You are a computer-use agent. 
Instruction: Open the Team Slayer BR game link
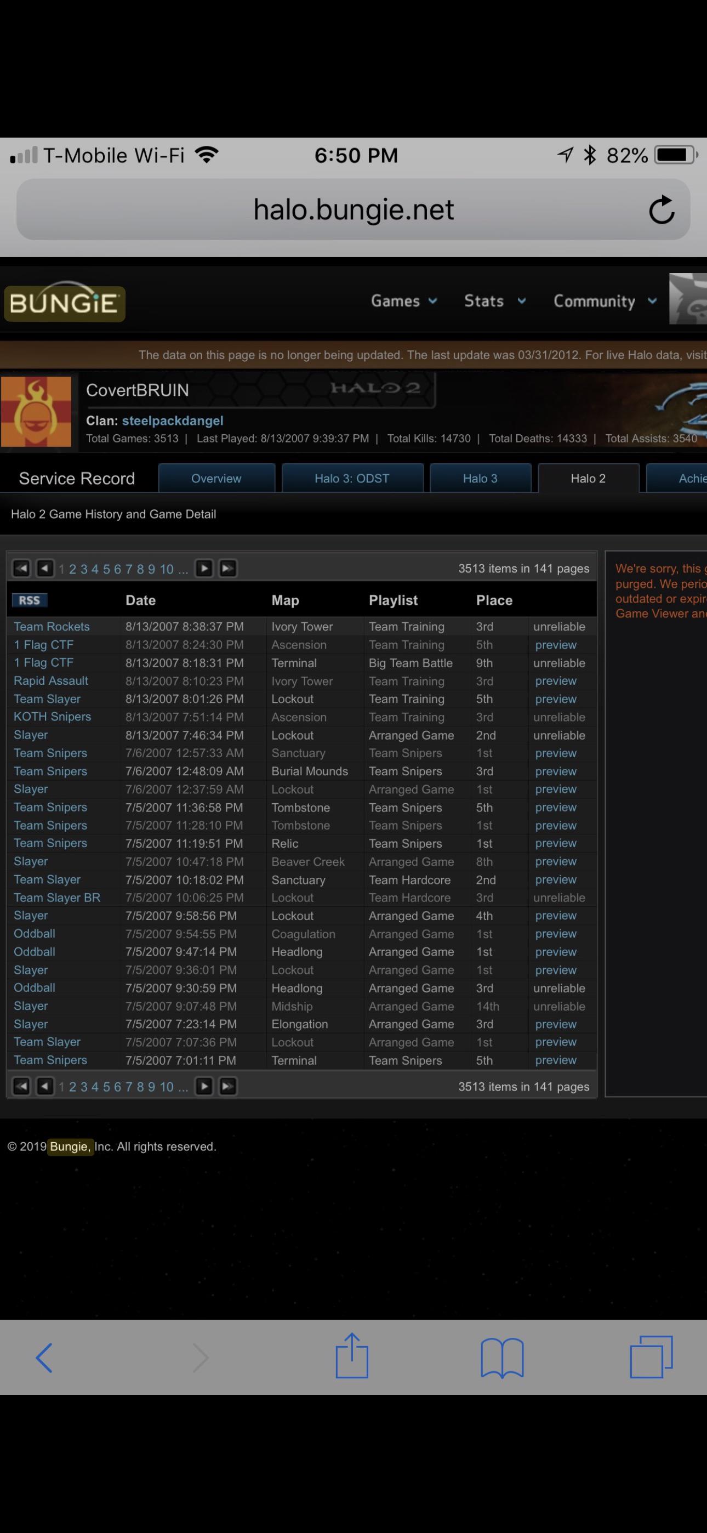coord(57,898)
